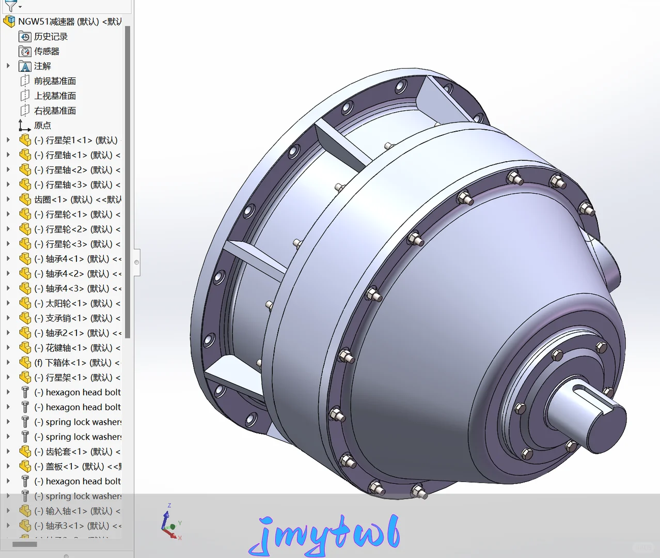Viewport: 660px width, 558px height.
Task: Select the NGW51减速器 assembly icon
Action: 9,21
